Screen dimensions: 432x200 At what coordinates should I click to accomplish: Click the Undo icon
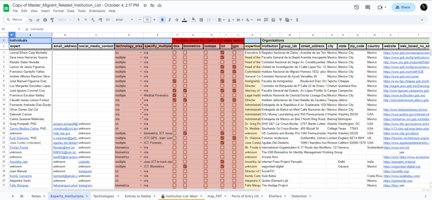pos(31,20)
